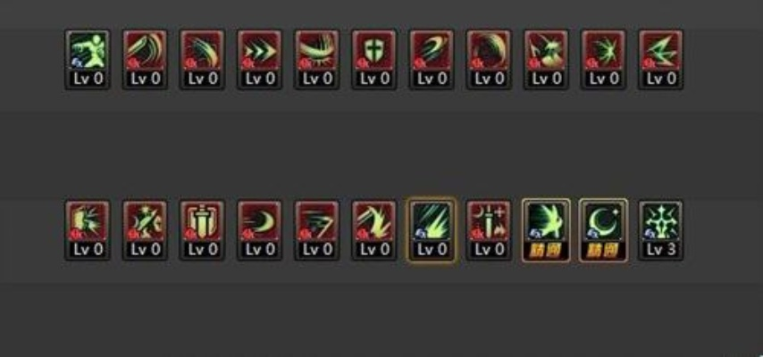Choose the number-seven shaped slash skill
The height and width of the screenshot is (357, 763).
click(x=317, y=230)
